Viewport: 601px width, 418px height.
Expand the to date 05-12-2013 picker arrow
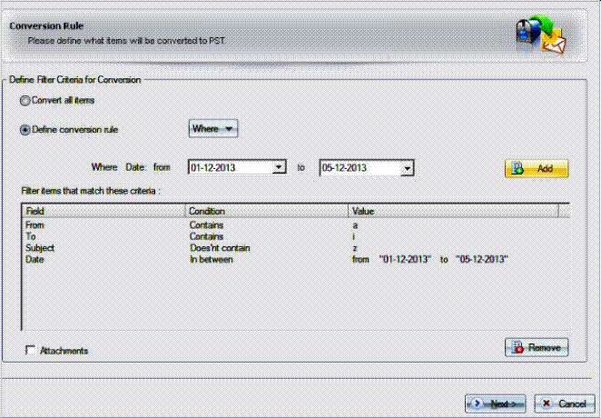point(407,168)
